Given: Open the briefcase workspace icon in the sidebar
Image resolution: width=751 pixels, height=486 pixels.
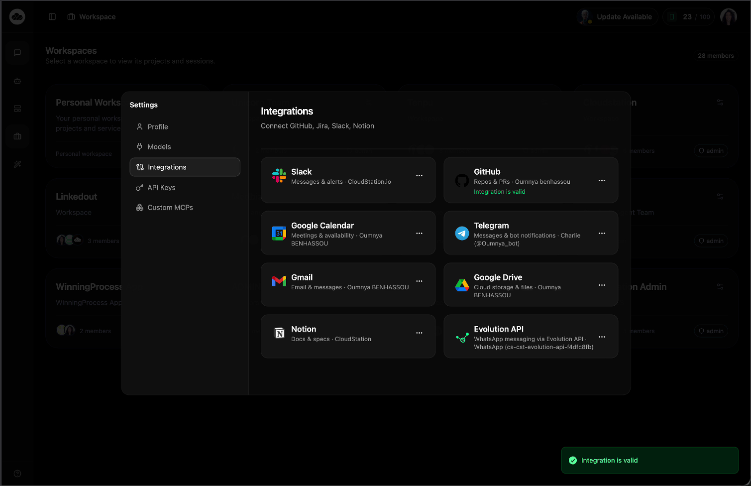Looking at the screenshot, I should (x=17, y=136).
